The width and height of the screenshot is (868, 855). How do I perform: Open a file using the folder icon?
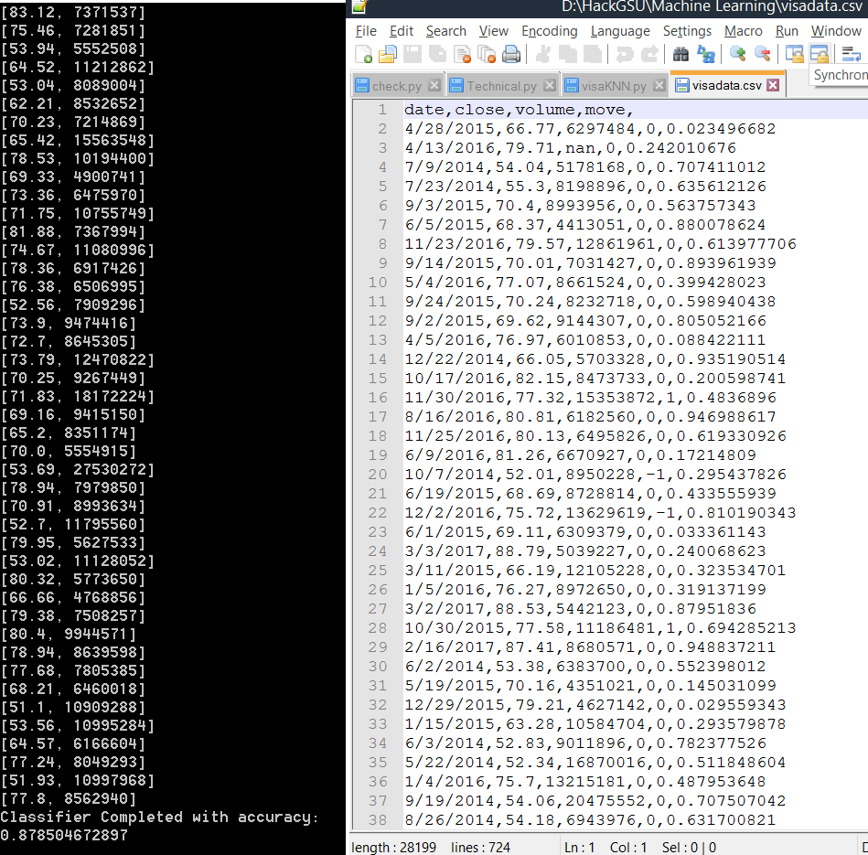click(388, 54)
